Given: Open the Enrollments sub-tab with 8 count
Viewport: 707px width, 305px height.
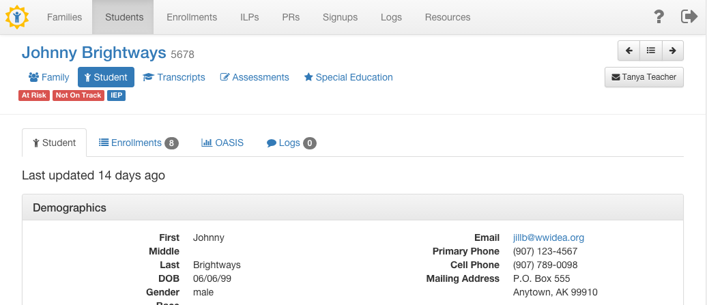Looking at the screenshot, I should pyautogui.click(x=139, y=143).
